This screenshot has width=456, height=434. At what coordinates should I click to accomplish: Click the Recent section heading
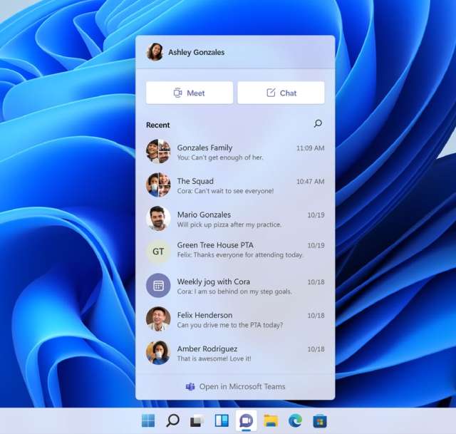[x=158, y=125]
